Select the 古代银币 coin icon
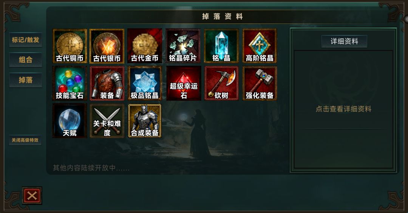This screenshot has width=408, height=213. [x=107, y=46]
